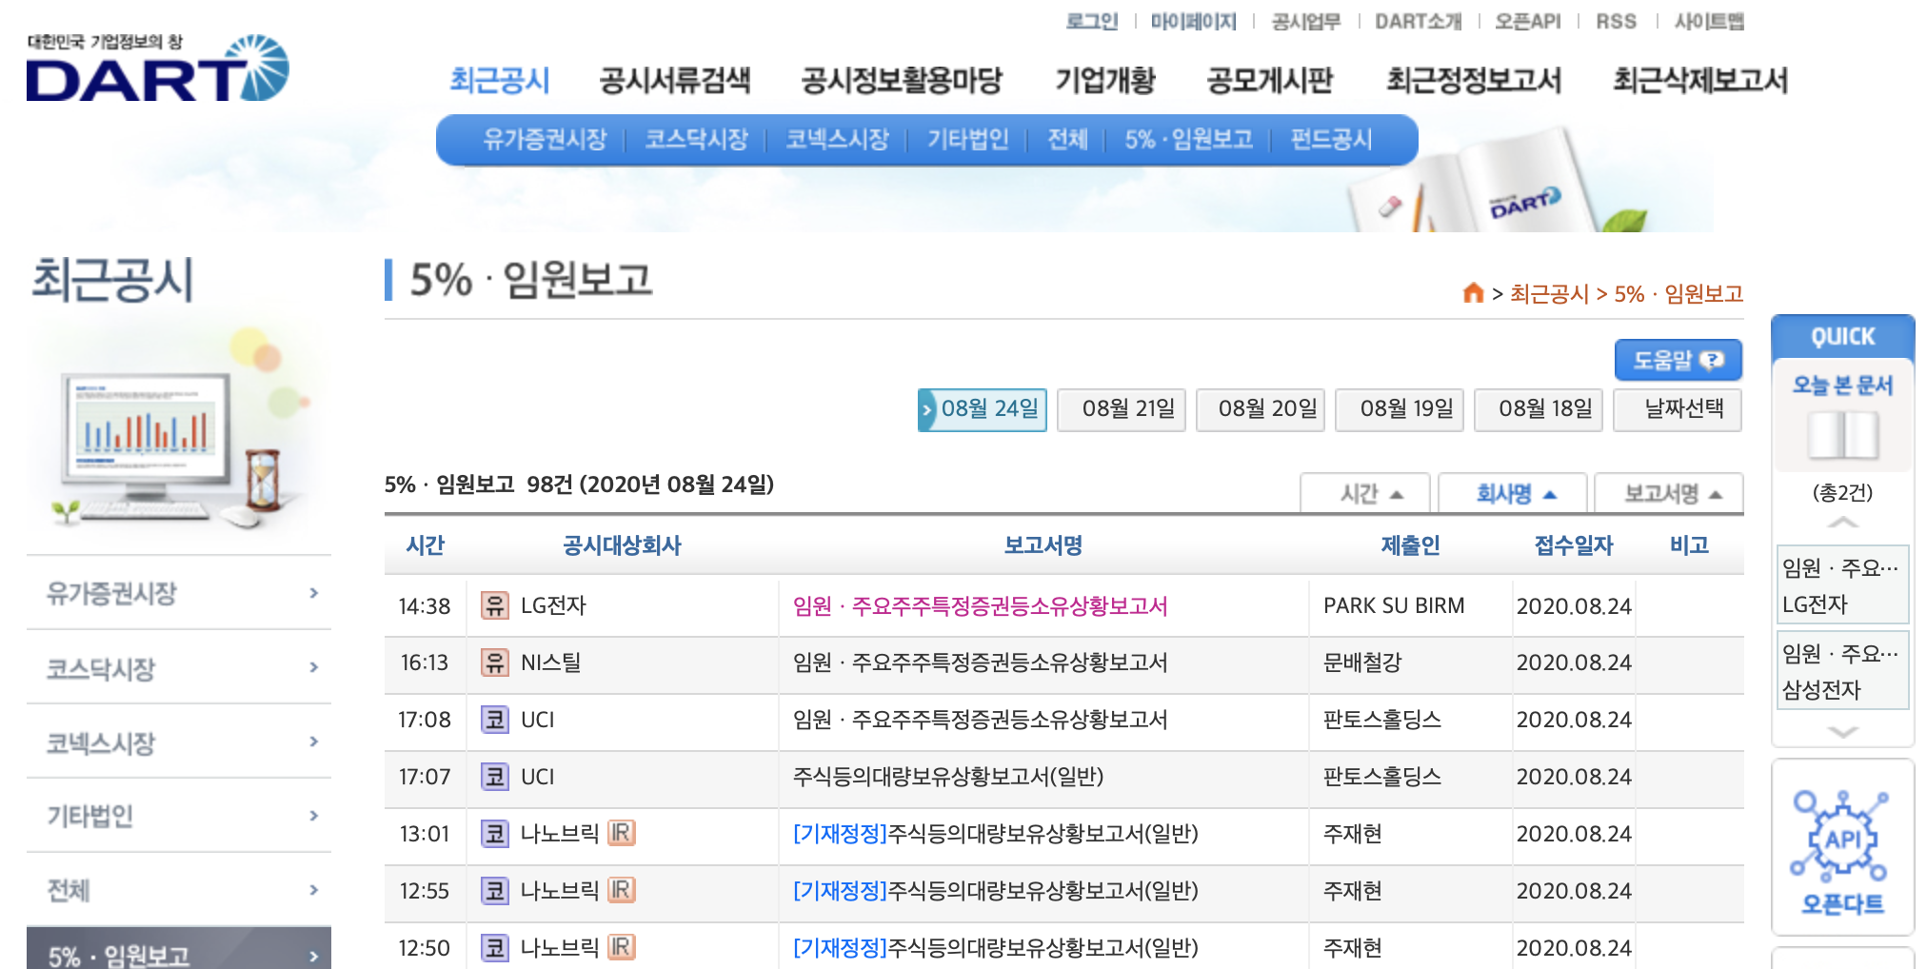The image size is (1927, 969).
Task: Open the 공모게시판 main menu
Action: 1270,80
